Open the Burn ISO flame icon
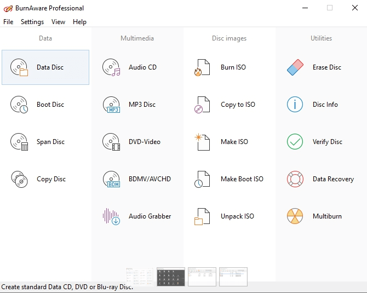The image size is (367, 293). click(x=202, y=67)
